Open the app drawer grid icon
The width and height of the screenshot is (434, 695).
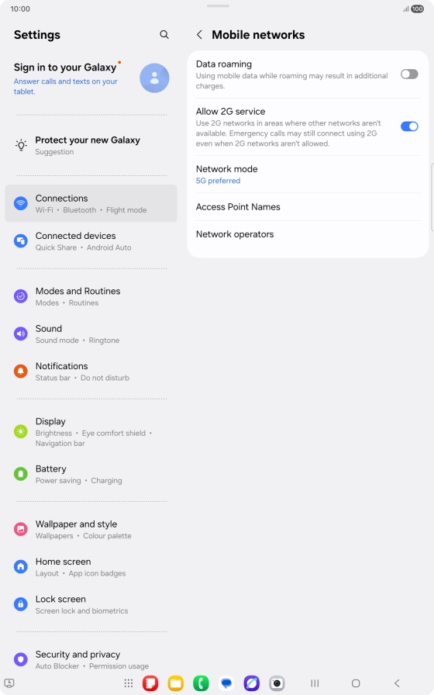129,683
